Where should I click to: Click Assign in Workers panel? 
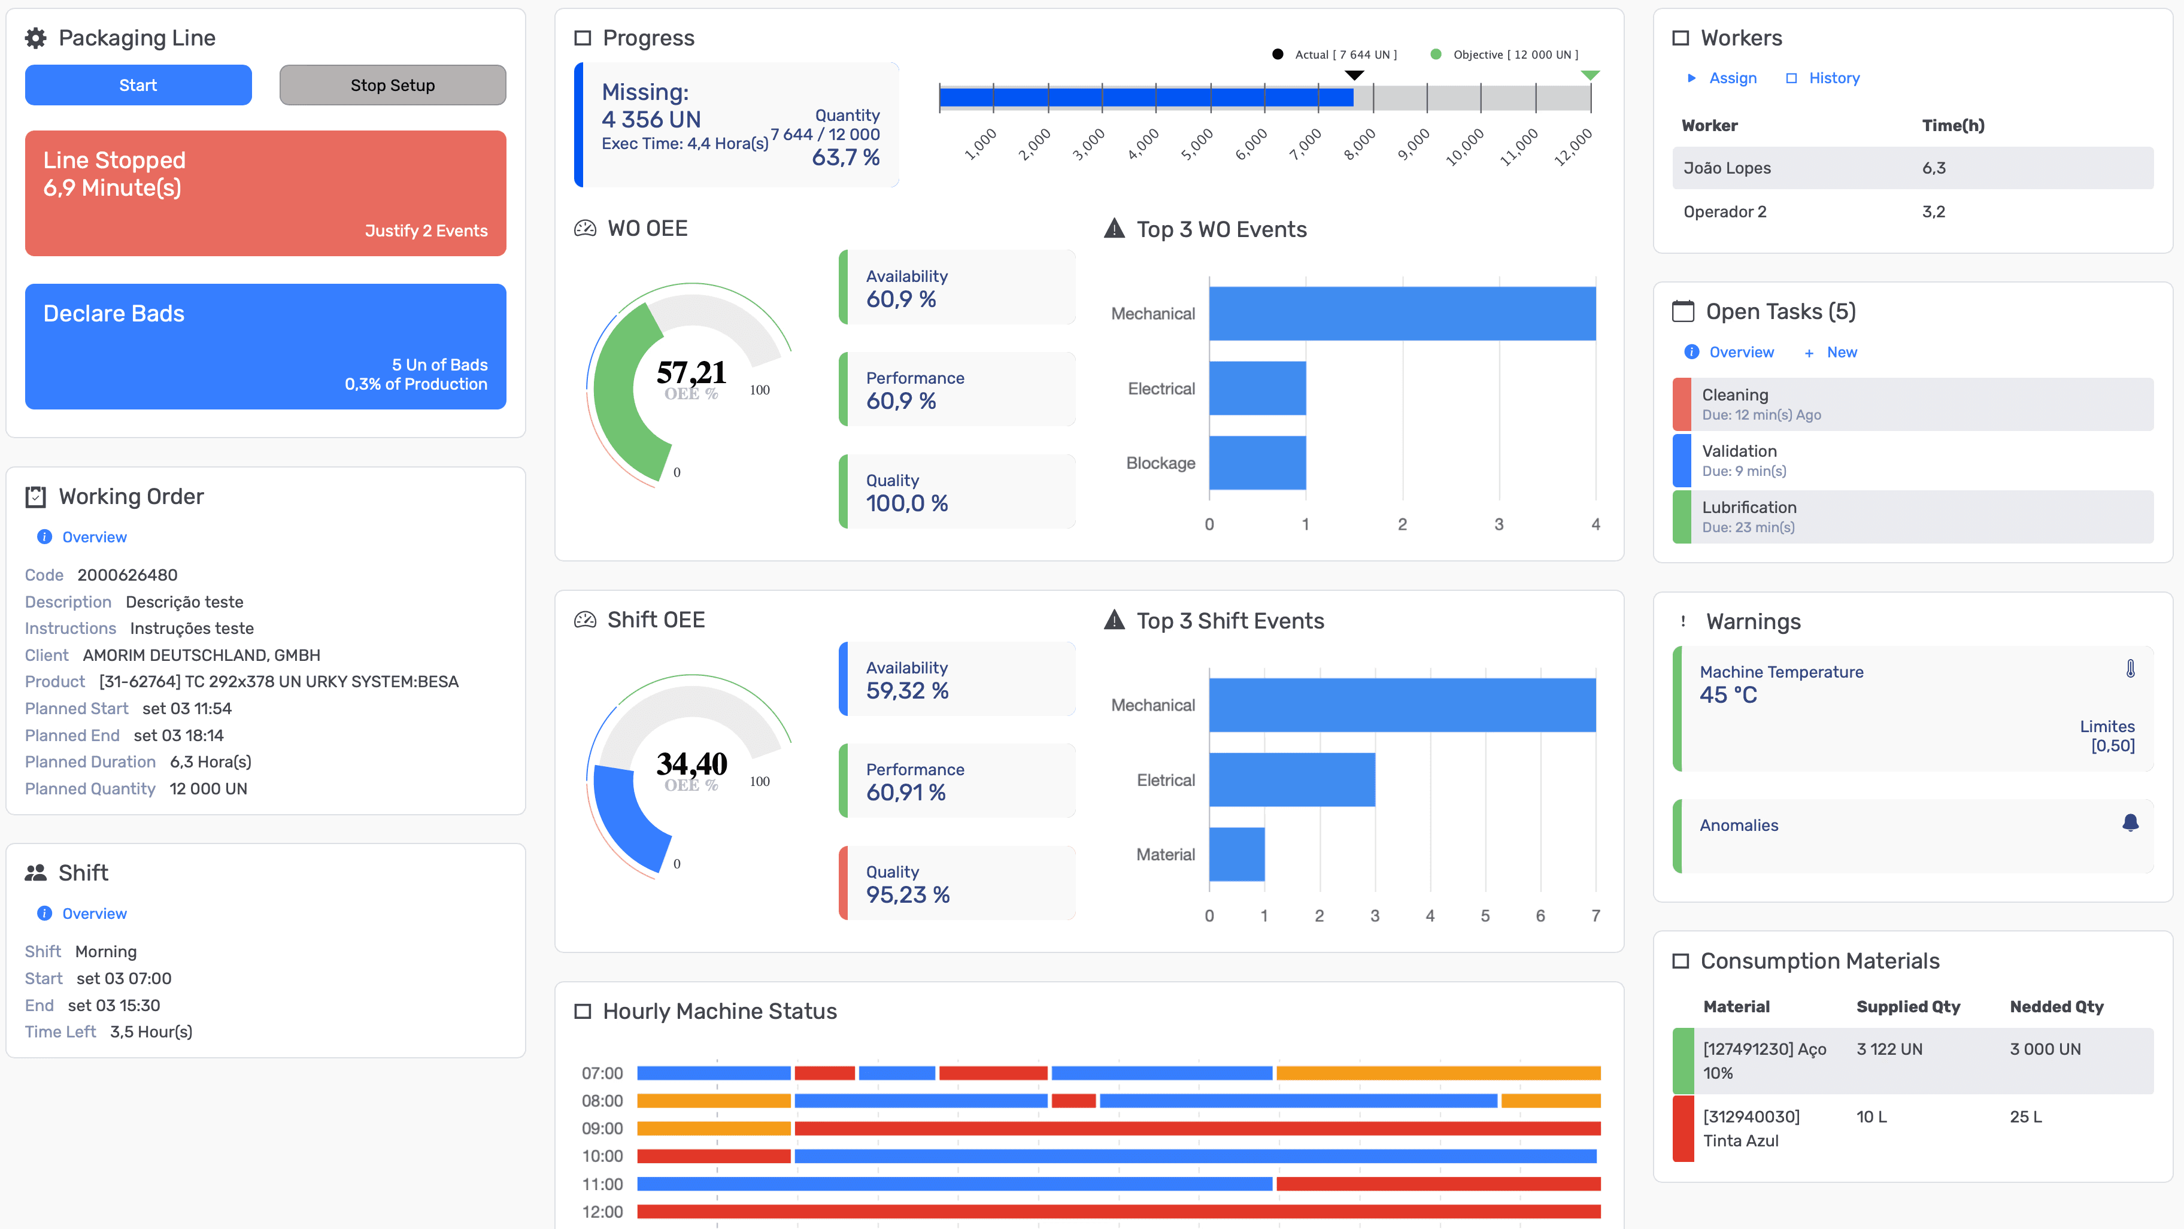tap(1733, 78)
